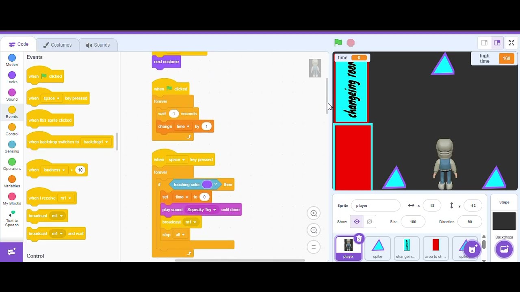This screenshot has height=292, width=520.
Task: Edit the sprite name field 'player'
Action: tap(375, 206)
